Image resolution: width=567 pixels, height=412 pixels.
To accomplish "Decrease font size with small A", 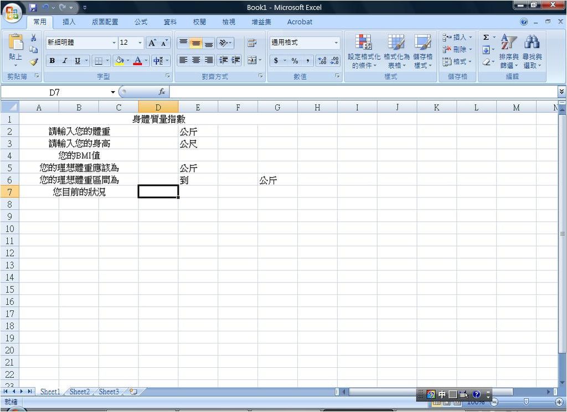I will pos(164,43).
